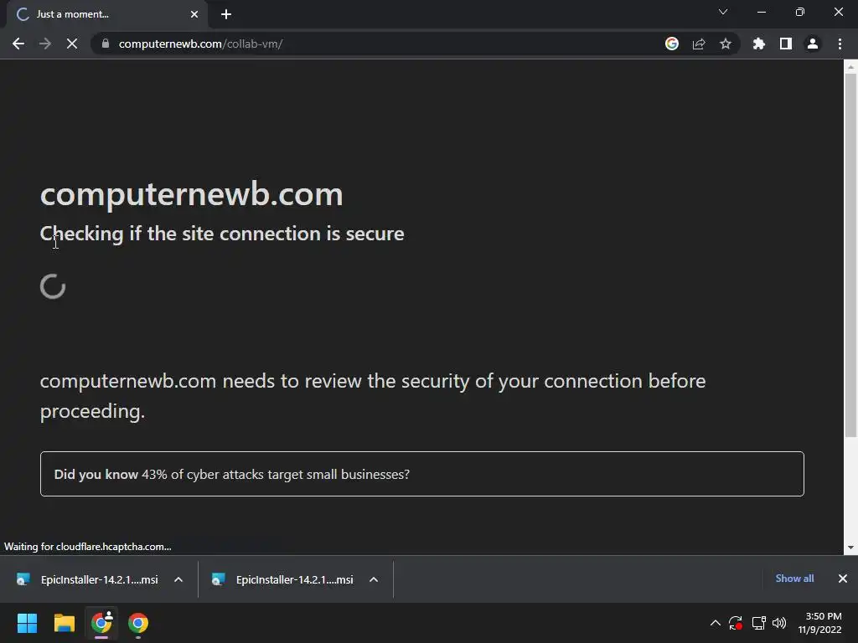Open Chrome's three-dot menu
This screenshot has width=858, height=643.
pyautogui.click(x=840, y=44)
